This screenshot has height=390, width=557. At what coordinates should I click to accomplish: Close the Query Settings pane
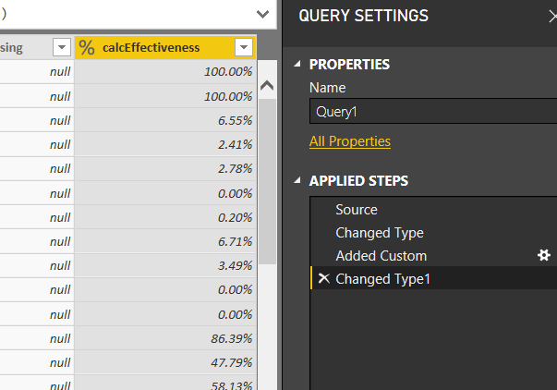[552, 17]
